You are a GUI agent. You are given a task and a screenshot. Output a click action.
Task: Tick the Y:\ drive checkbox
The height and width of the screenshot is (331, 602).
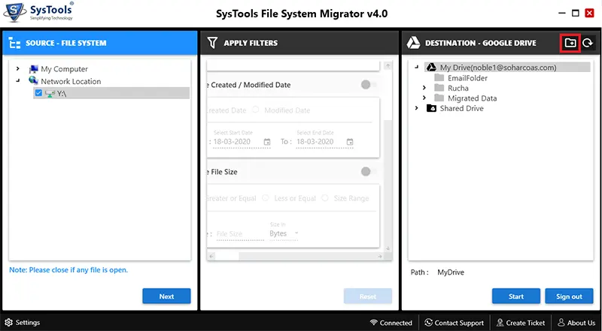coord(38,93)
